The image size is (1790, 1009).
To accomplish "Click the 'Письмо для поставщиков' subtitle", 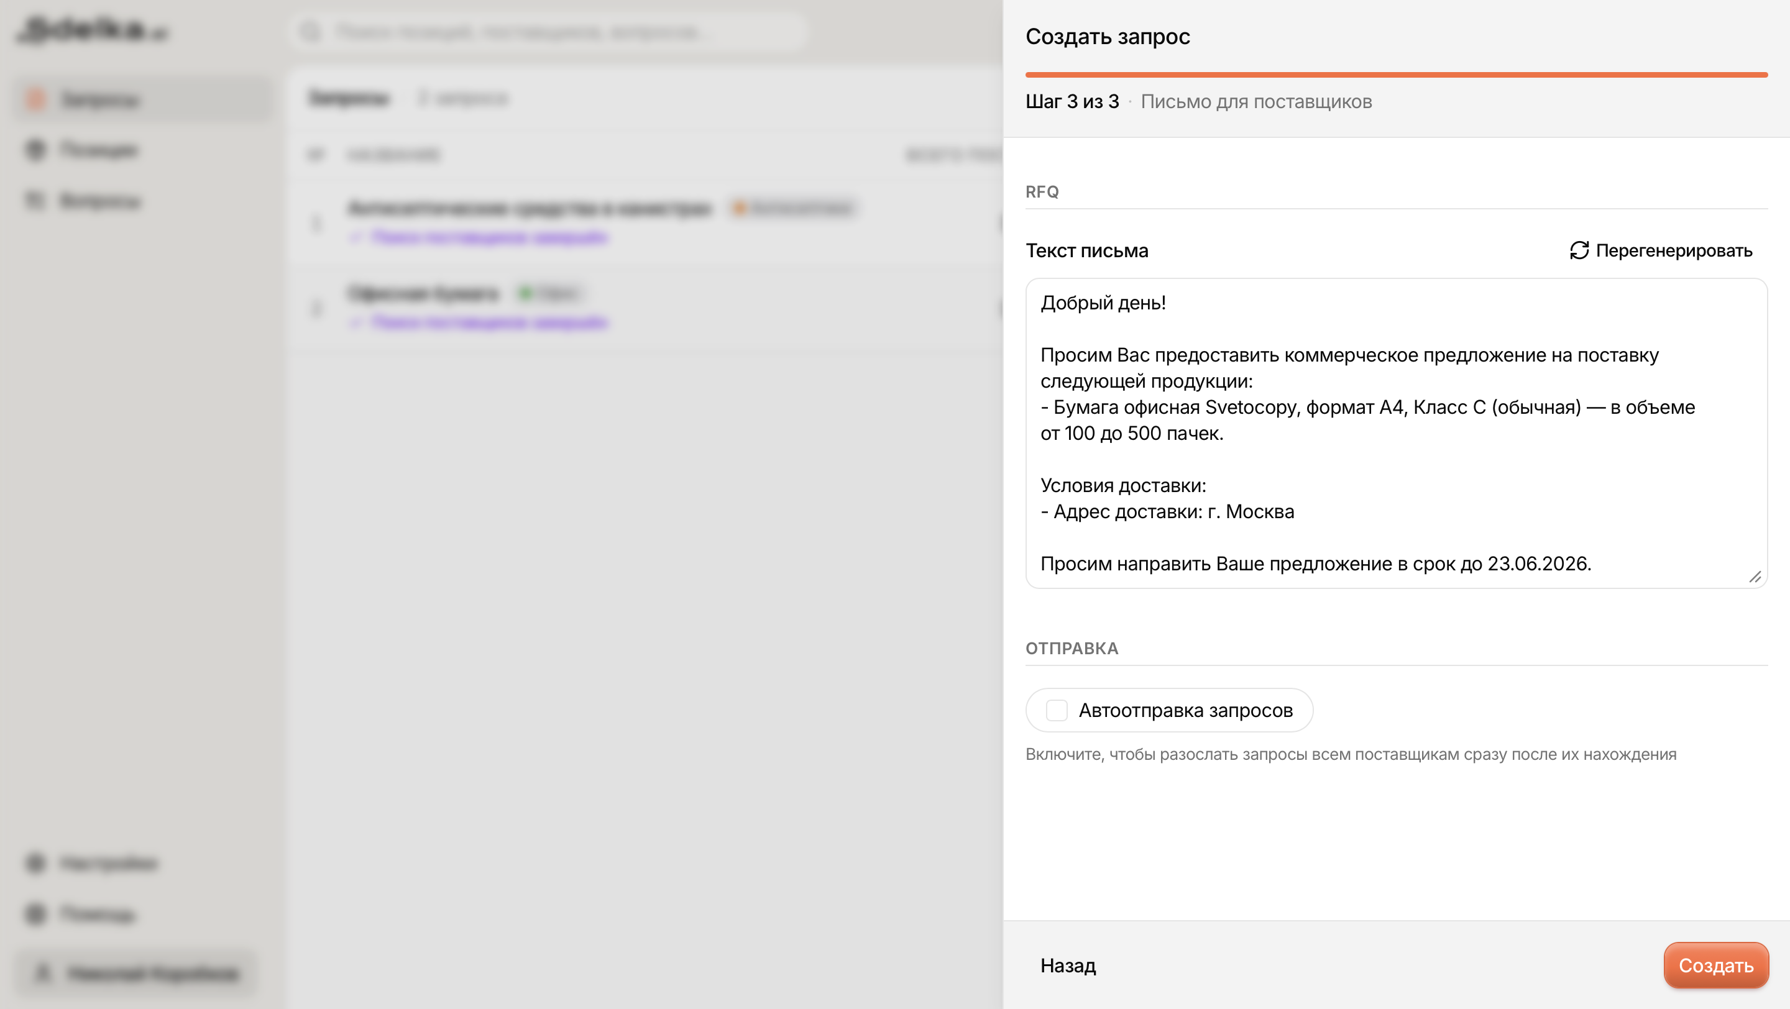I will 1256,101.
